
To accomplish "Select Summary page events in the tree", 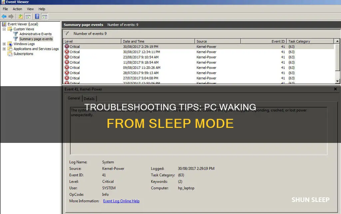I will (36, 39).
